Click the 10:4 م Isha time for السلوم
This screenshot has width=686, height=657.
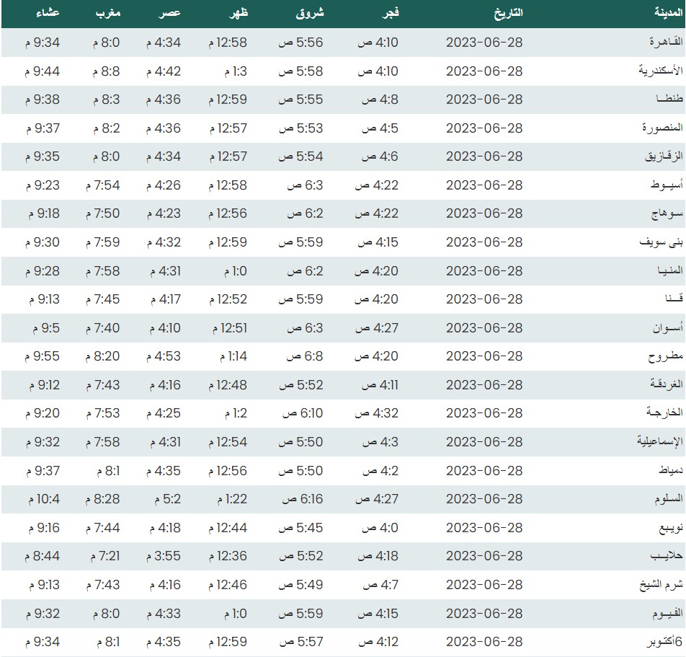pos(43,499)
